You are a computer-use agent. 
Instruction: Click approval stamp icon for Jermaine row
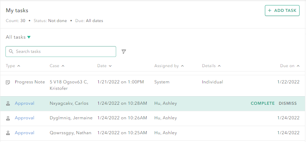pyautogui.click(x=8, y=118)
